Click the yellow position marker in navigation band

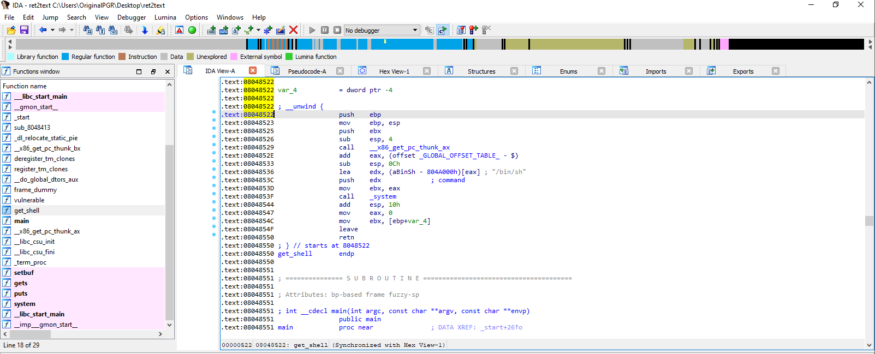click(385, 41)
